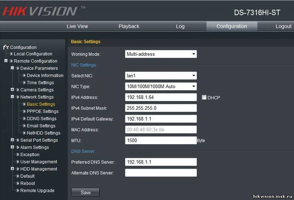Screen dimensions: 294x200
Task: Open the Working Mode dropdown
Action: point(161,54)
